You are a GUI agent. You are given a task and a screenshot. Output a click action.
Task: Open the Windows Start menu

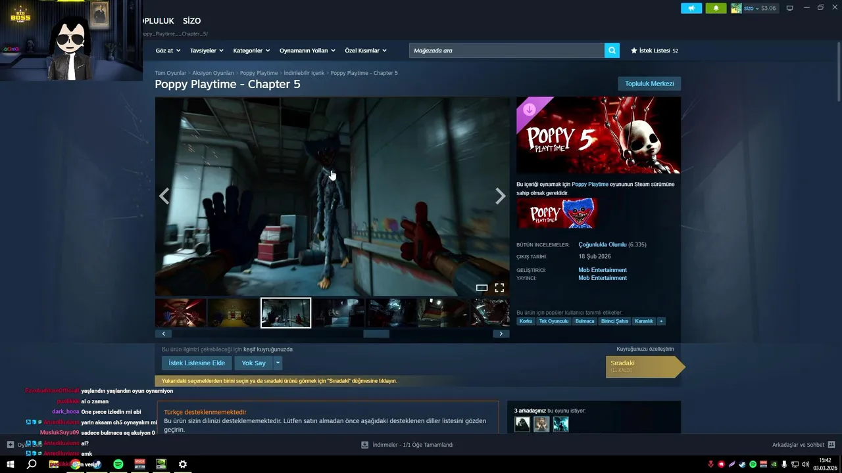click(x=11, y=464)
